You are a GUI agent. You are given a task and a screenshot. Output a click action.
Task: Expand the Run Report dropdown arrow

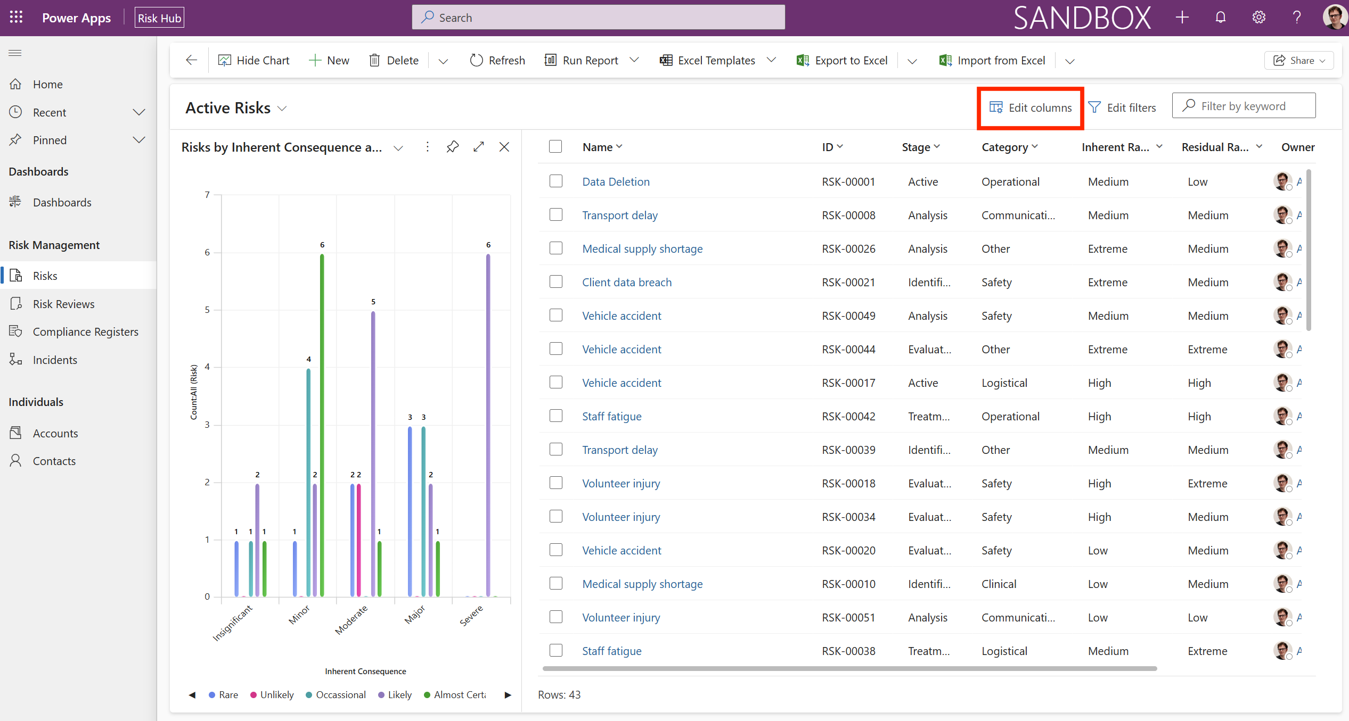coord(634,60)
